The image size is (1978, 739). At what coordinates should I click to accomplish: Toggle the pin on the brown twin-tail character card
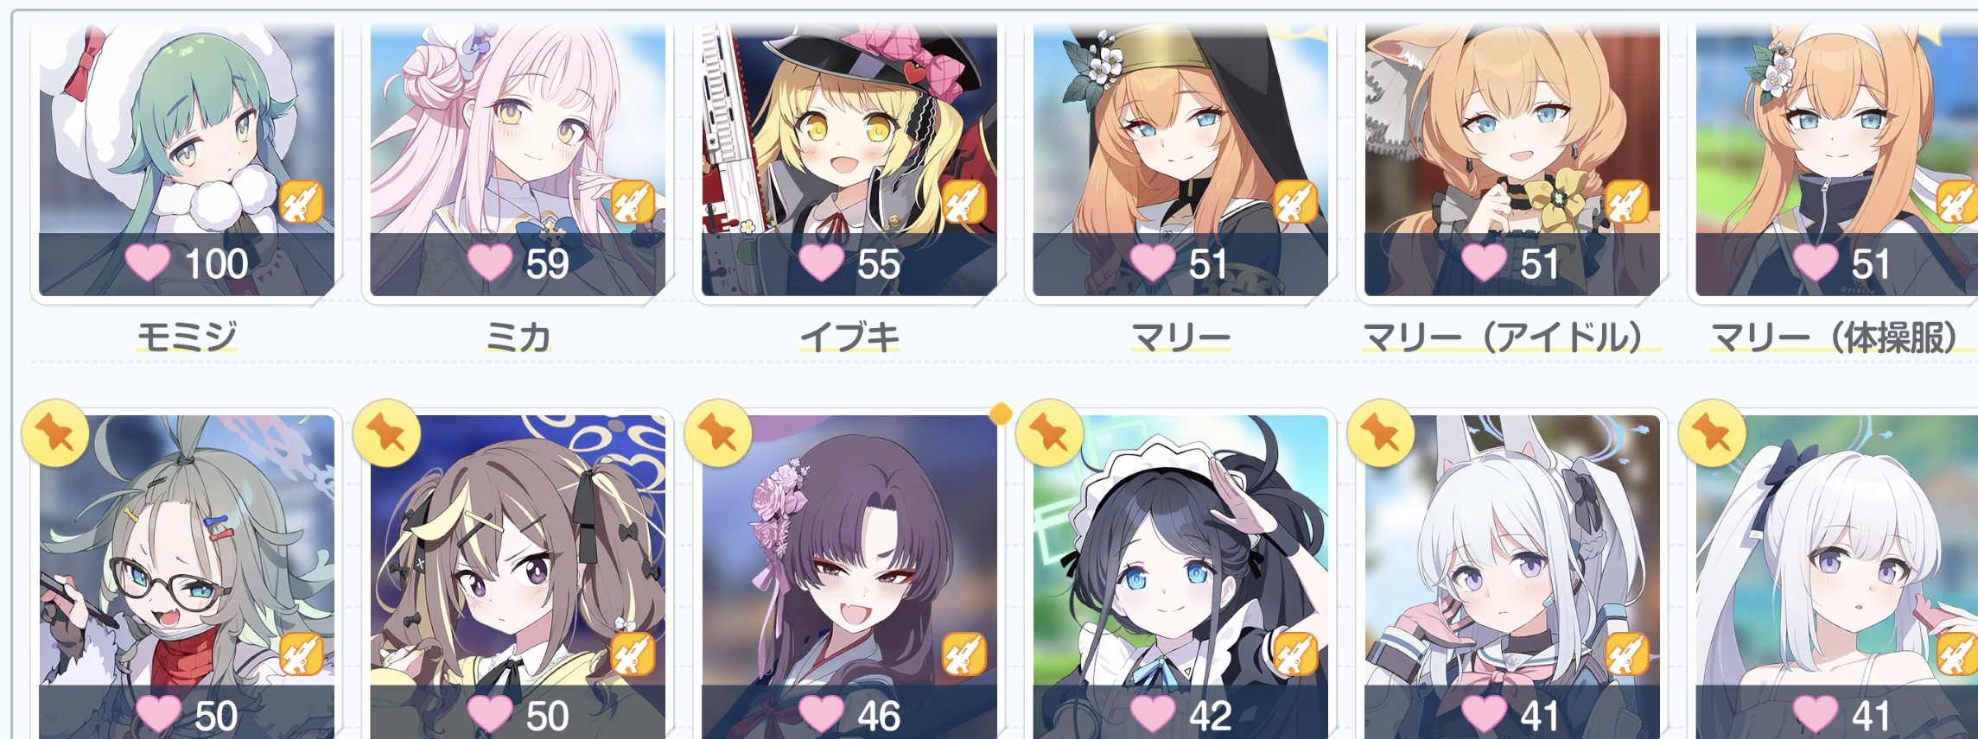point(387,433)
